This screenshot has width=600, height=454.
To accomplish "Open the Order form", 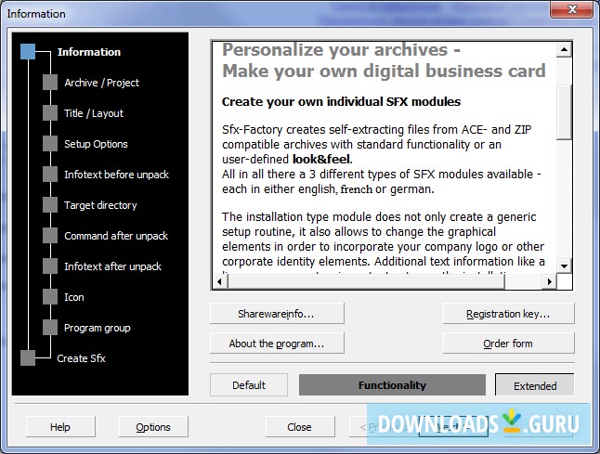I will (509, 344).
